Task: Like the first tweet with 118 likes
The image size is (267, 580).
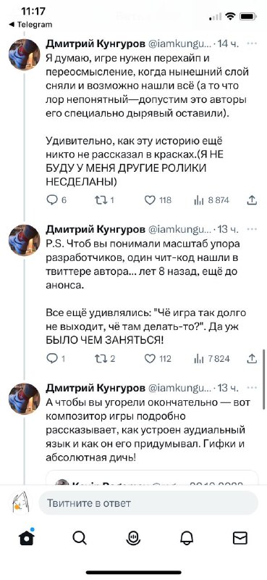Action: (158, 200)
